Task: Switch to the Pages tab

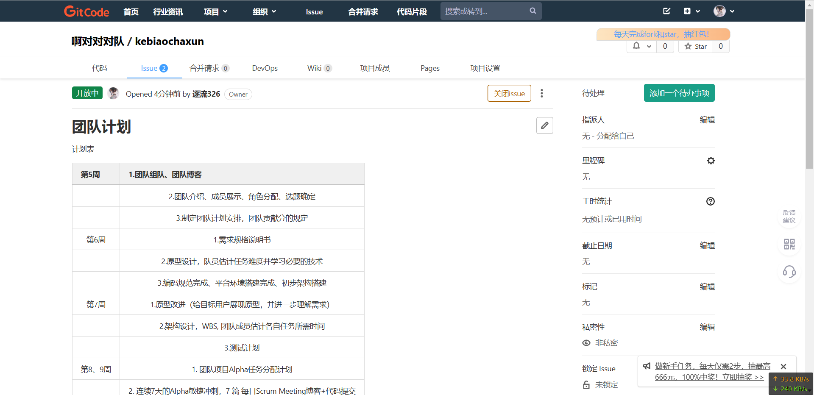Action: click(x=430, y=68)
